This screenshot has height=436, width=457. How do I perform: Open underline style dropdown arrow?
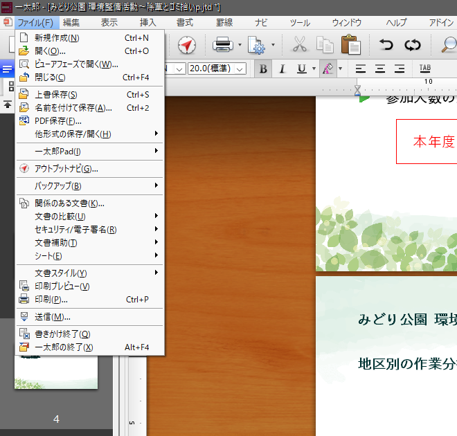314,69
